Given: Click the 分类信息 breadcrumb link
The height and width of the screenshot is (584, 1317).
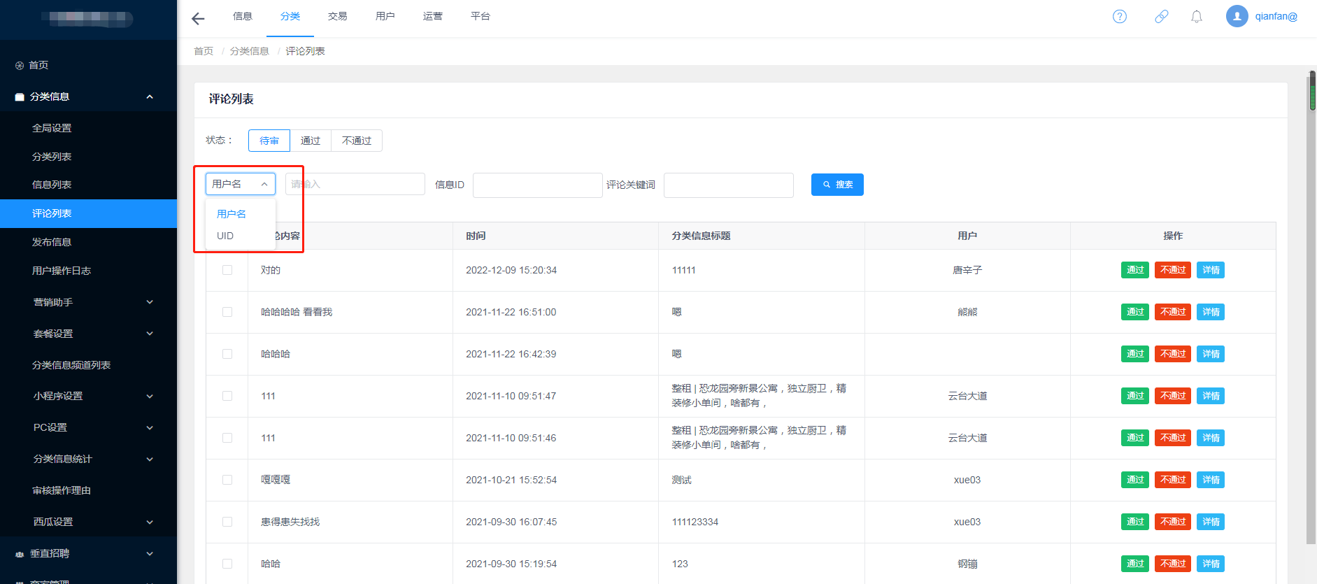Looking at the screenshot, I should tap(250, 51).
